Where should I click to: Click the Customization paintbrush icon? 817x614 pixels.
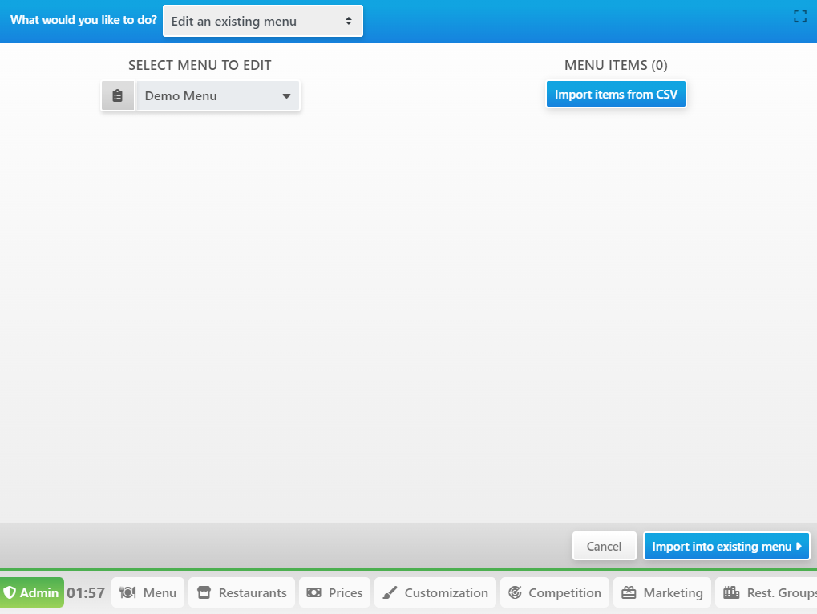390,593
